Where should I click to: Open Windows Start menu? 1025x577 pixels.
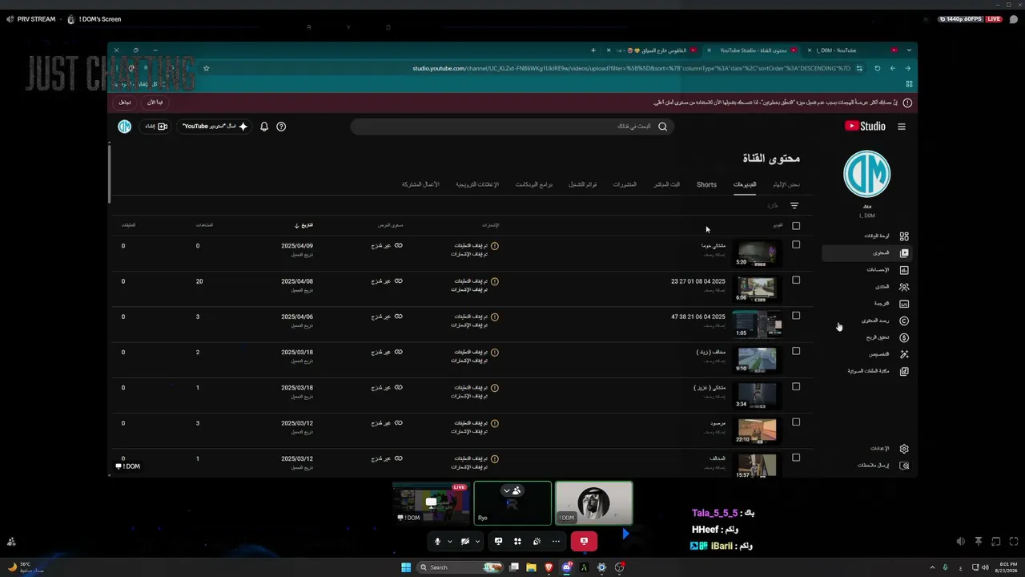pyautogui.click(x=406, y=567)
